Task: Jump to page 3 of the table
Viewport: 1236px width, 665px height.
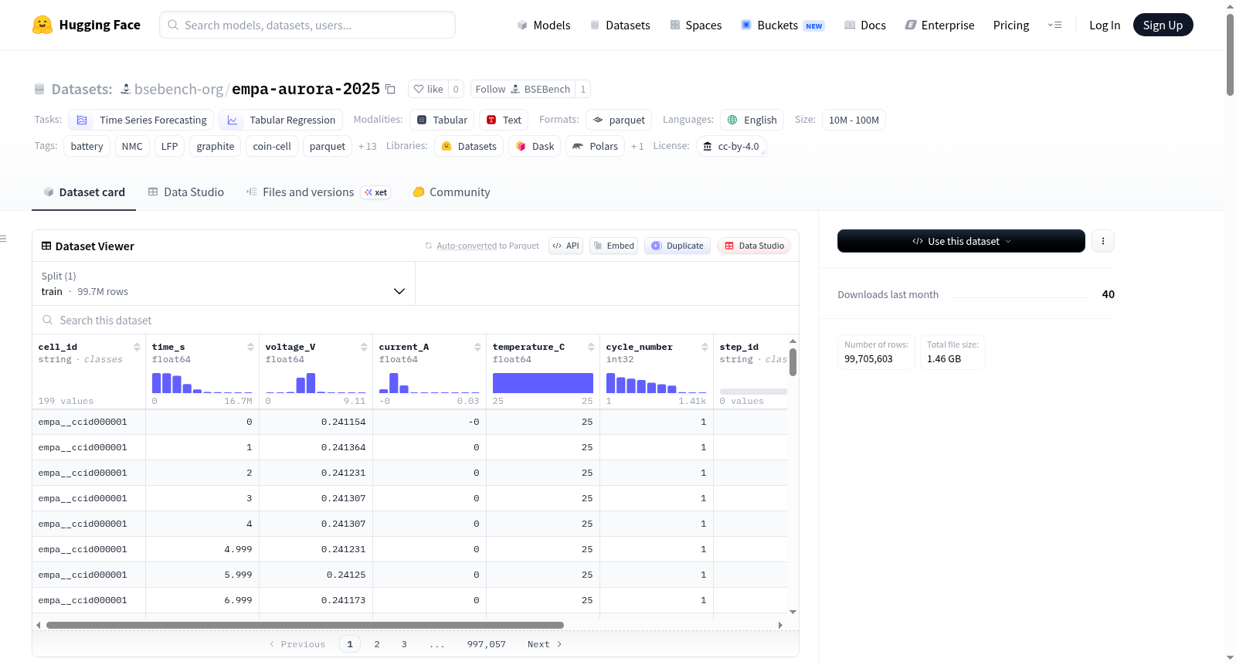Action: [x=404, y=644]
